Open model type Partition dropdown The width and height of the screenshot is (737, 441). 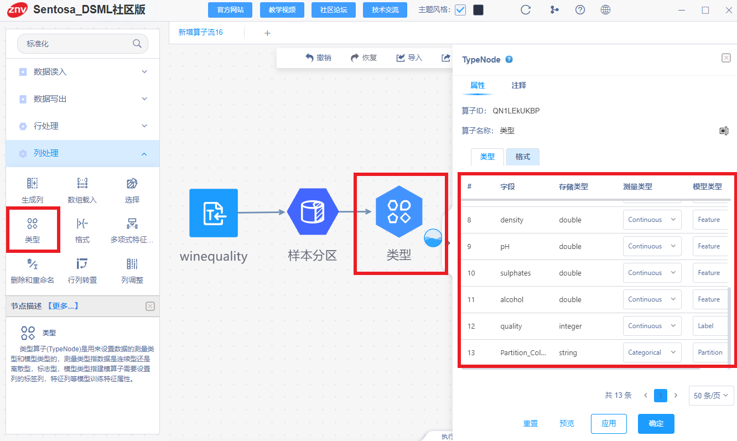(x=711, y=352)
